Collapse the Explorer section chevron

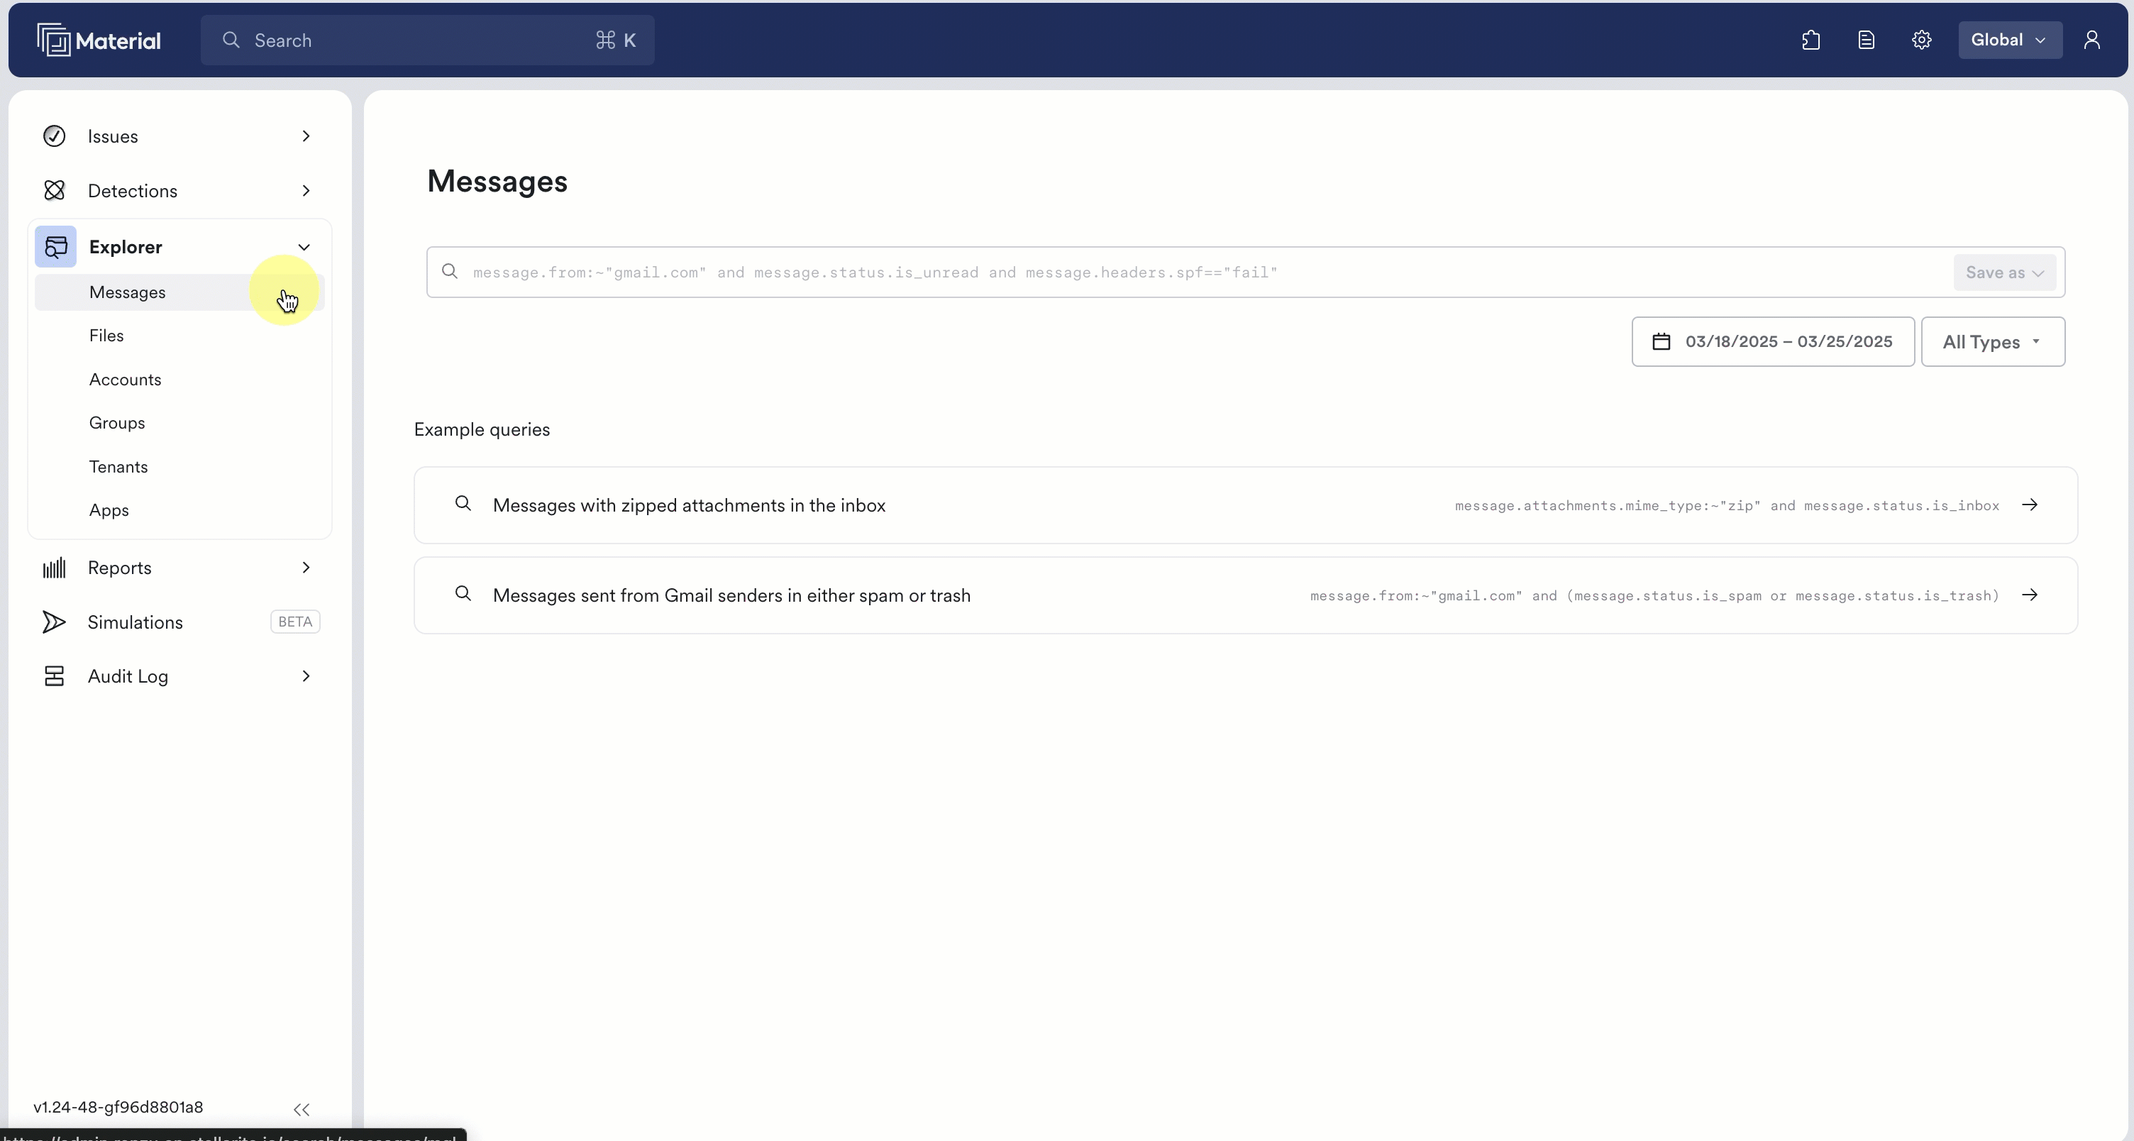pyautogui.click(x=304, y=247)
